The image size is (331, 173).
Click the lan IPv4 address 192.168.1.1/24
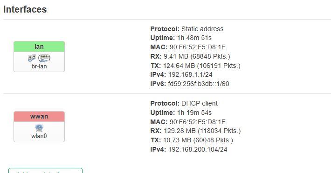click(190, 75)
